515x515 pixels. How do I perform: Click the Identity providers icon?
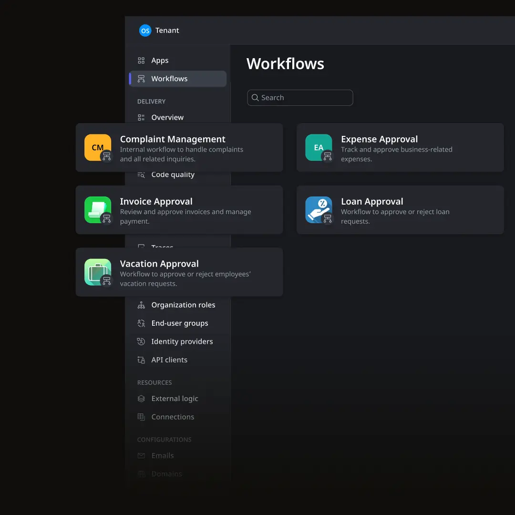(141, 341)
